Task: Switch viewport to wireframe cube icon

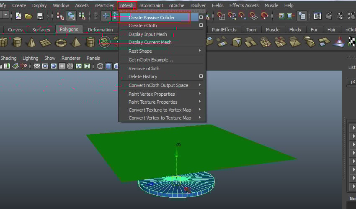Action: tap(100, 66)
